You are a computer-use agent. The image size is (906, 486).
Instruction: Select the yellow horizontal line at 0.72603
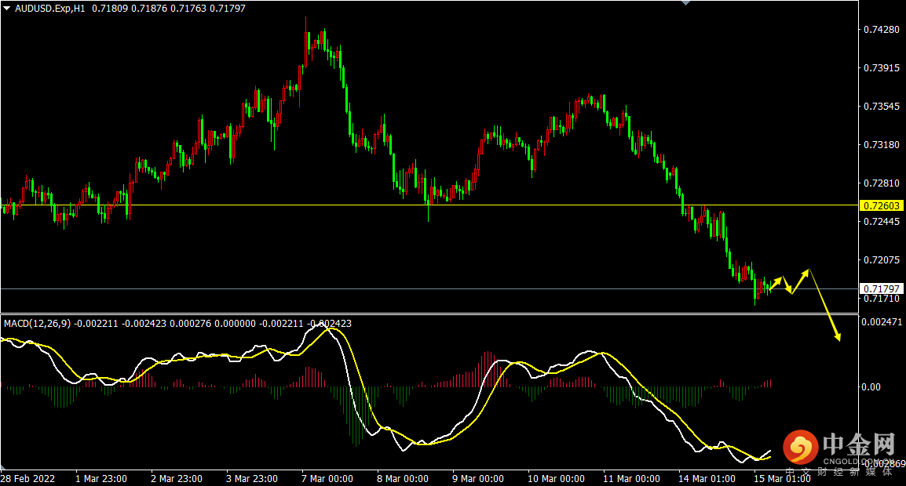pyautogui.click(x=429, y=205)
